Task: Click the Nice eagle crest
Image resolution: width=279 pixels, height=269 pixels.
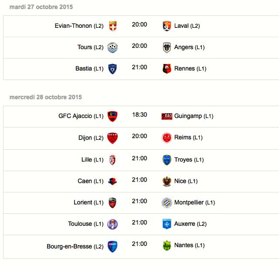Action: tap(167, 182)
